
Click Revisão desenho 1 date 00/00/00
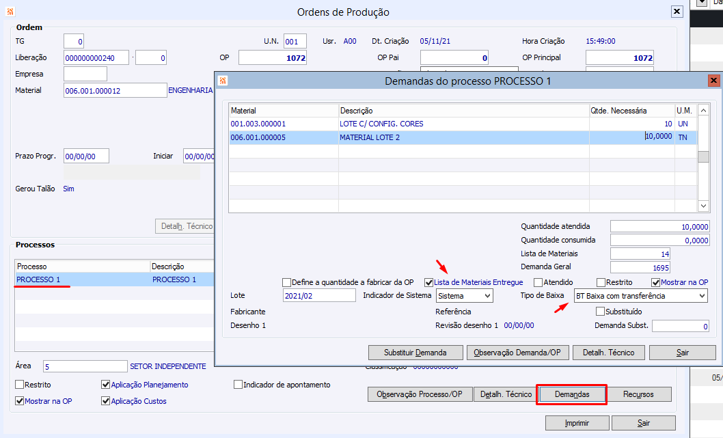[519, 325]
